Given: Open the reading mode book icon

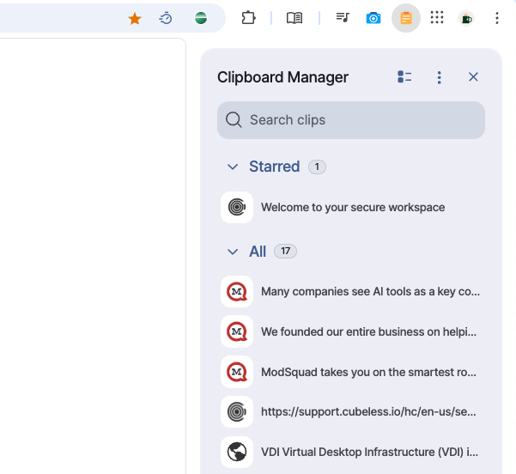Looking at the screenshot, I should 294,18.
